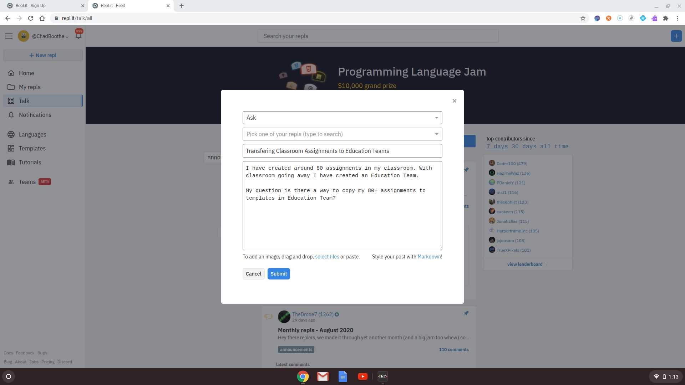The image size is (685, 385).
Task: Select 30 days contributors filter
Action: pyautogui.click(x=524, y=147)
